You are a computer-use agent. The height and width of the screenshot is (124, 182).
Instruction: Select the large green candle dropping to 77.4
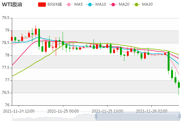tap(169, 63)
